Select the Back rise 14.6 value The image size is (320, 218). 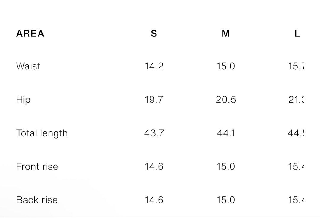(154, 200)
